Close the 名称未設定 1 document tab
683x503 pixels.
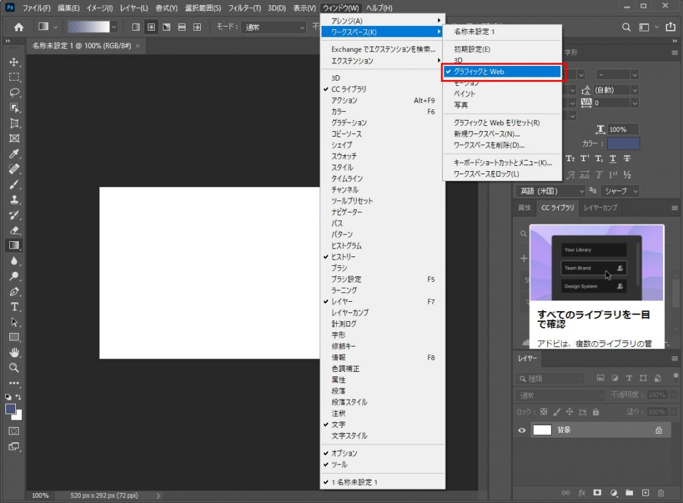coord(137,46)
